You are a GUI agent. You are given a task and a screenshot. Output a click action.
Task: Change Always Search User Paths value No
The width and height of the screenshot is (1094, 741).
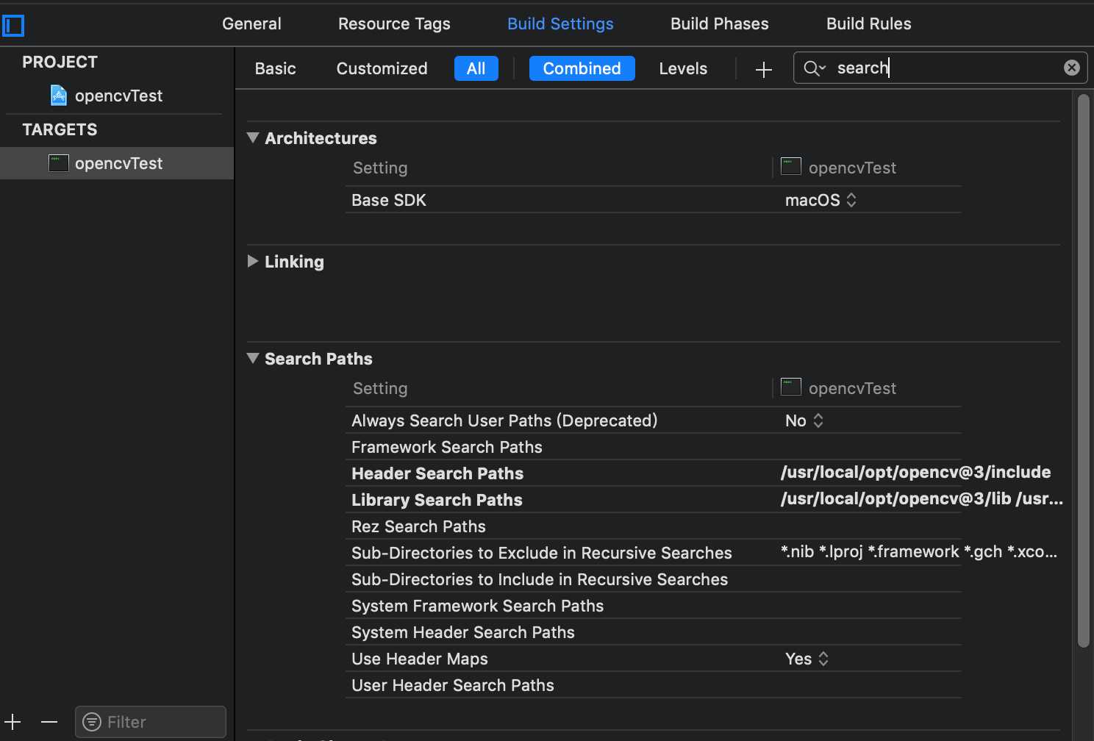tap(804, 420)
